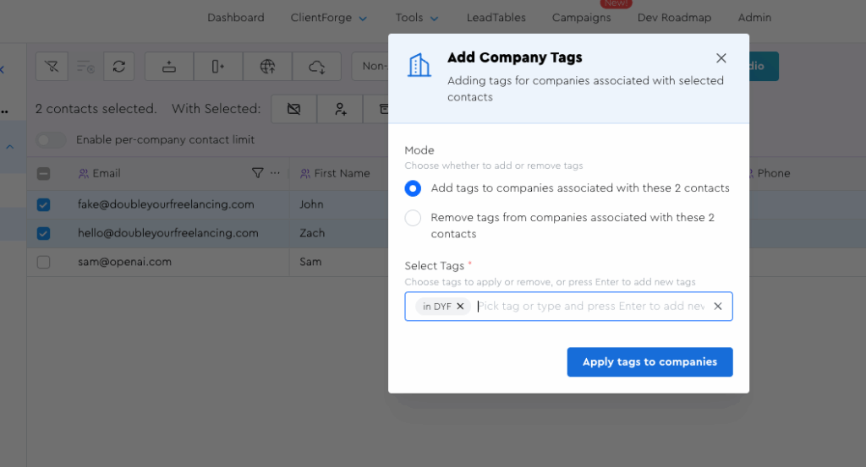Click the cloud download icon
Viewport: 866px width, 467px height.
pyautogui.click(x=317, y=67)
